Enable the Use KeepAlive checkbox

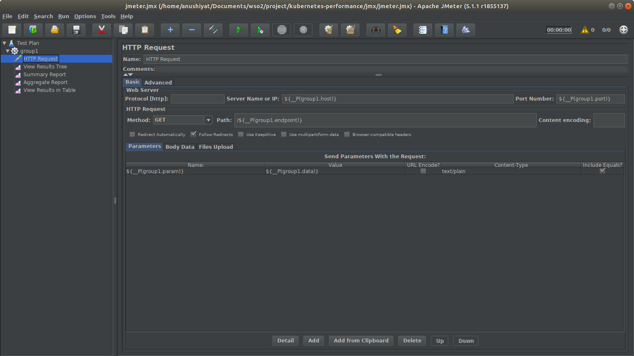241,134
